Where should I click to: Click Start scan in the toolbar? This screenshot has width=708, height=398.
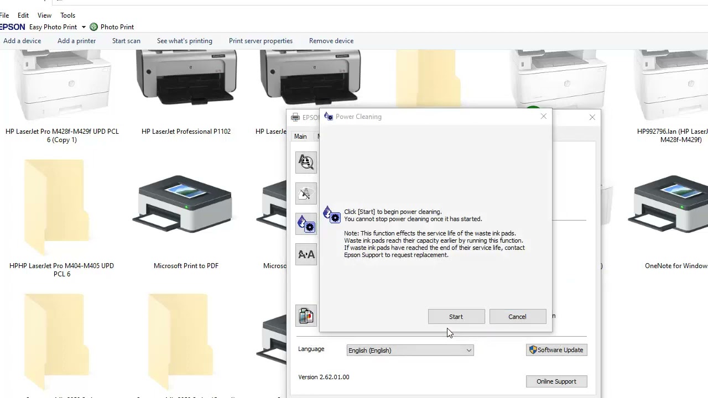point(126,41)
